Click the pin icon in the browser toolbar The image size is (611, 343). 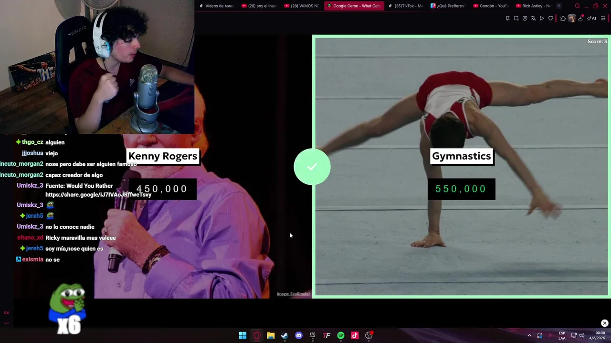pos(507,18)
